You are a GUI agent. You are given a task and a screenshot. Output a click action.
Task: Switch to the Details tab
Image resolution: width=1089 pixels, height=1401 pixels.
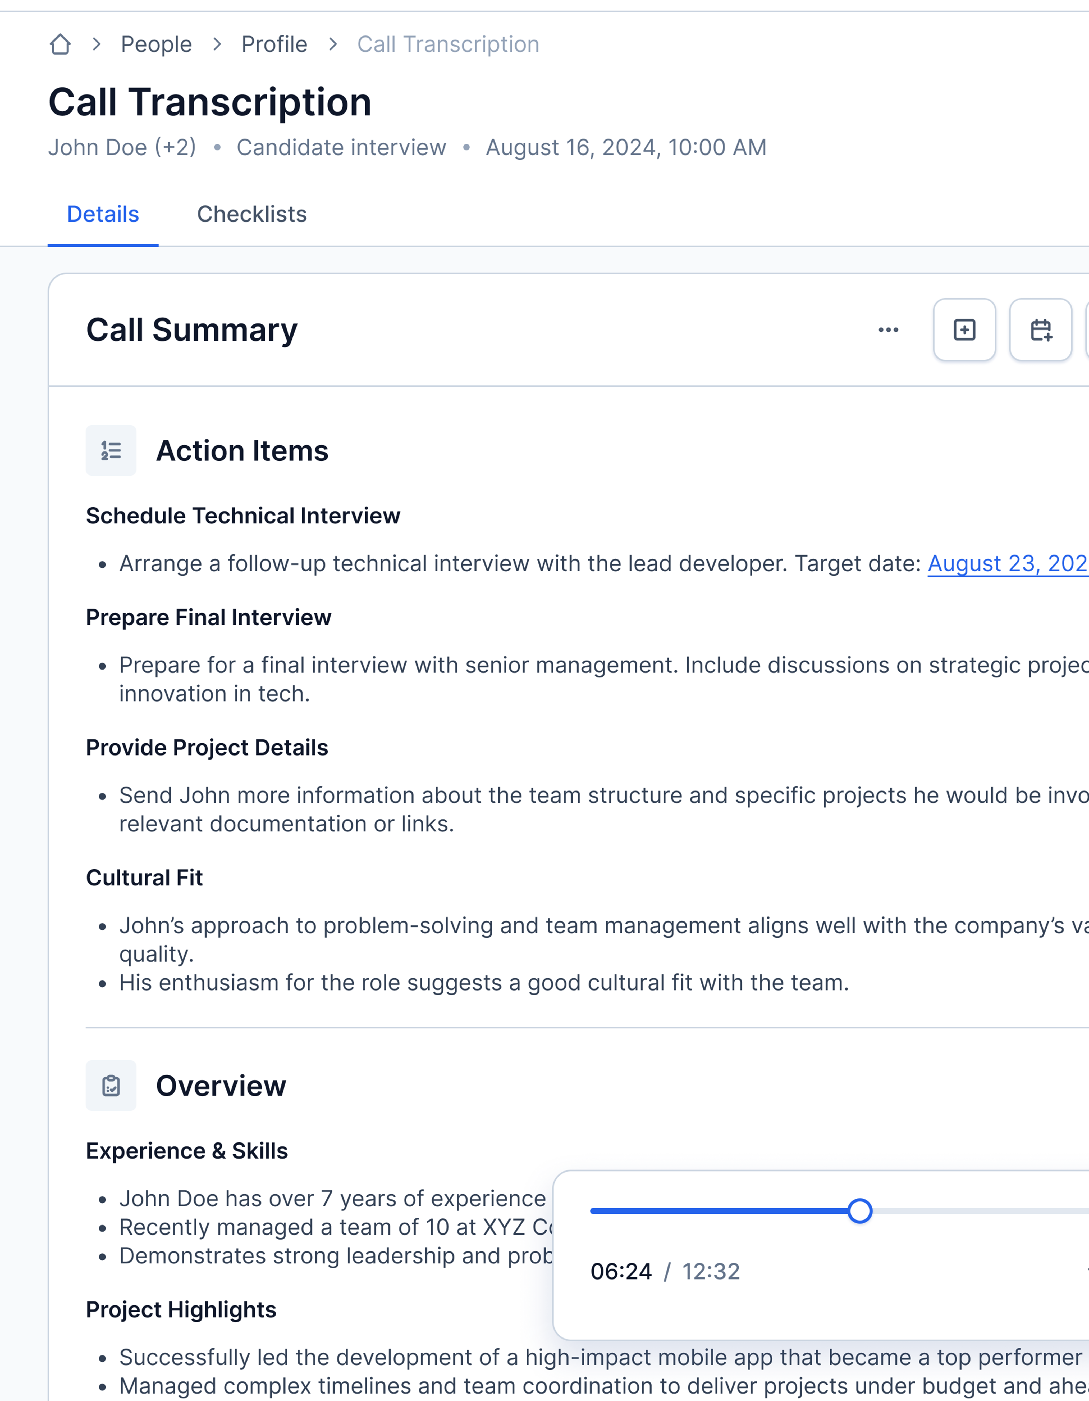click(103, 214)
